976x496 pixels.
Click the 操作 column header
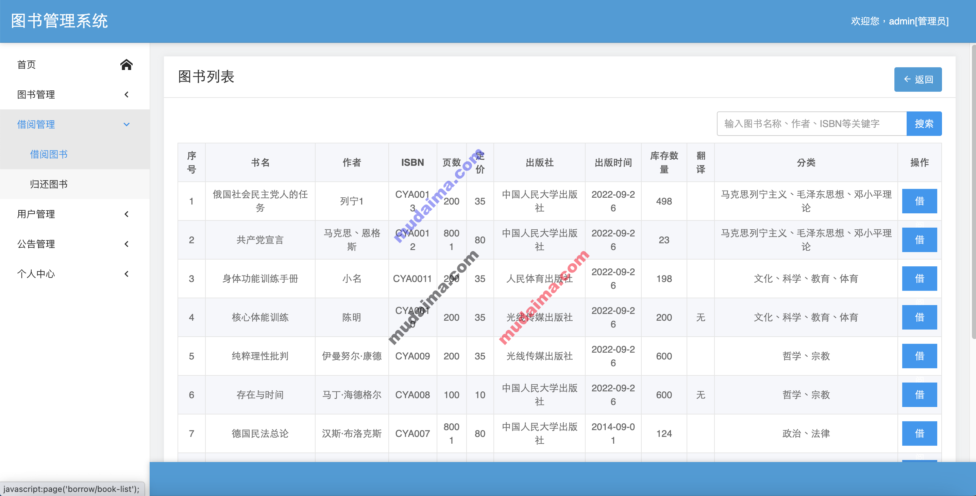click(919, 162)
